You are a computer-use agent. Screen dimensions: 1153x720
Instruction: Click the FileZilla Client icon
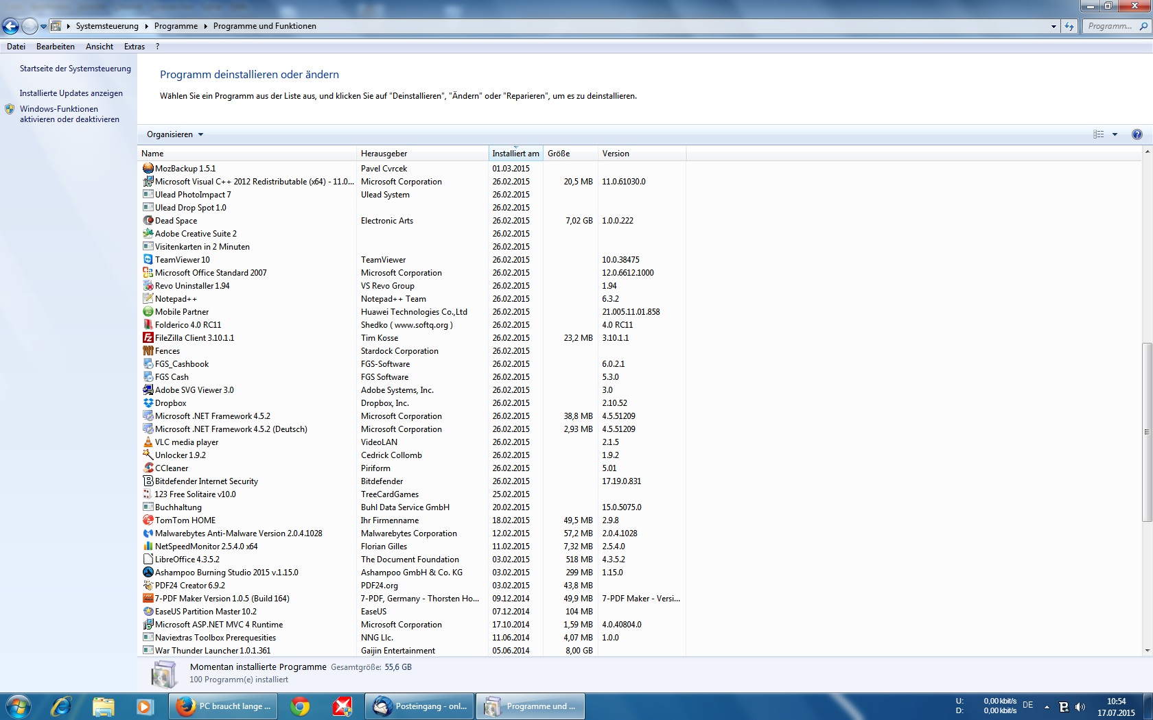click(x=148, y=337)
